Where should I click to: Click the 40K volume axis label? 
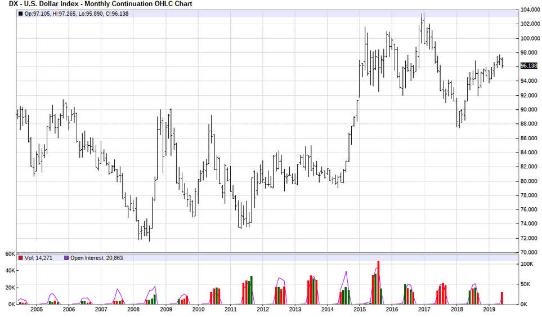point(10,271)
